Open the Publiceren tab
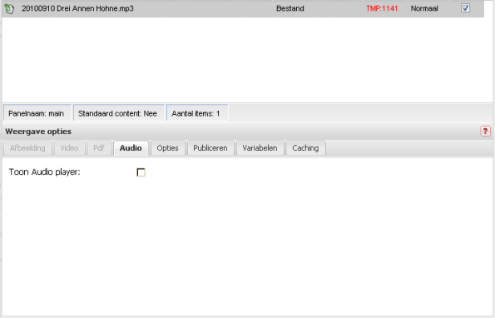This screenshot has height=318, width=495. coord(210,148)
